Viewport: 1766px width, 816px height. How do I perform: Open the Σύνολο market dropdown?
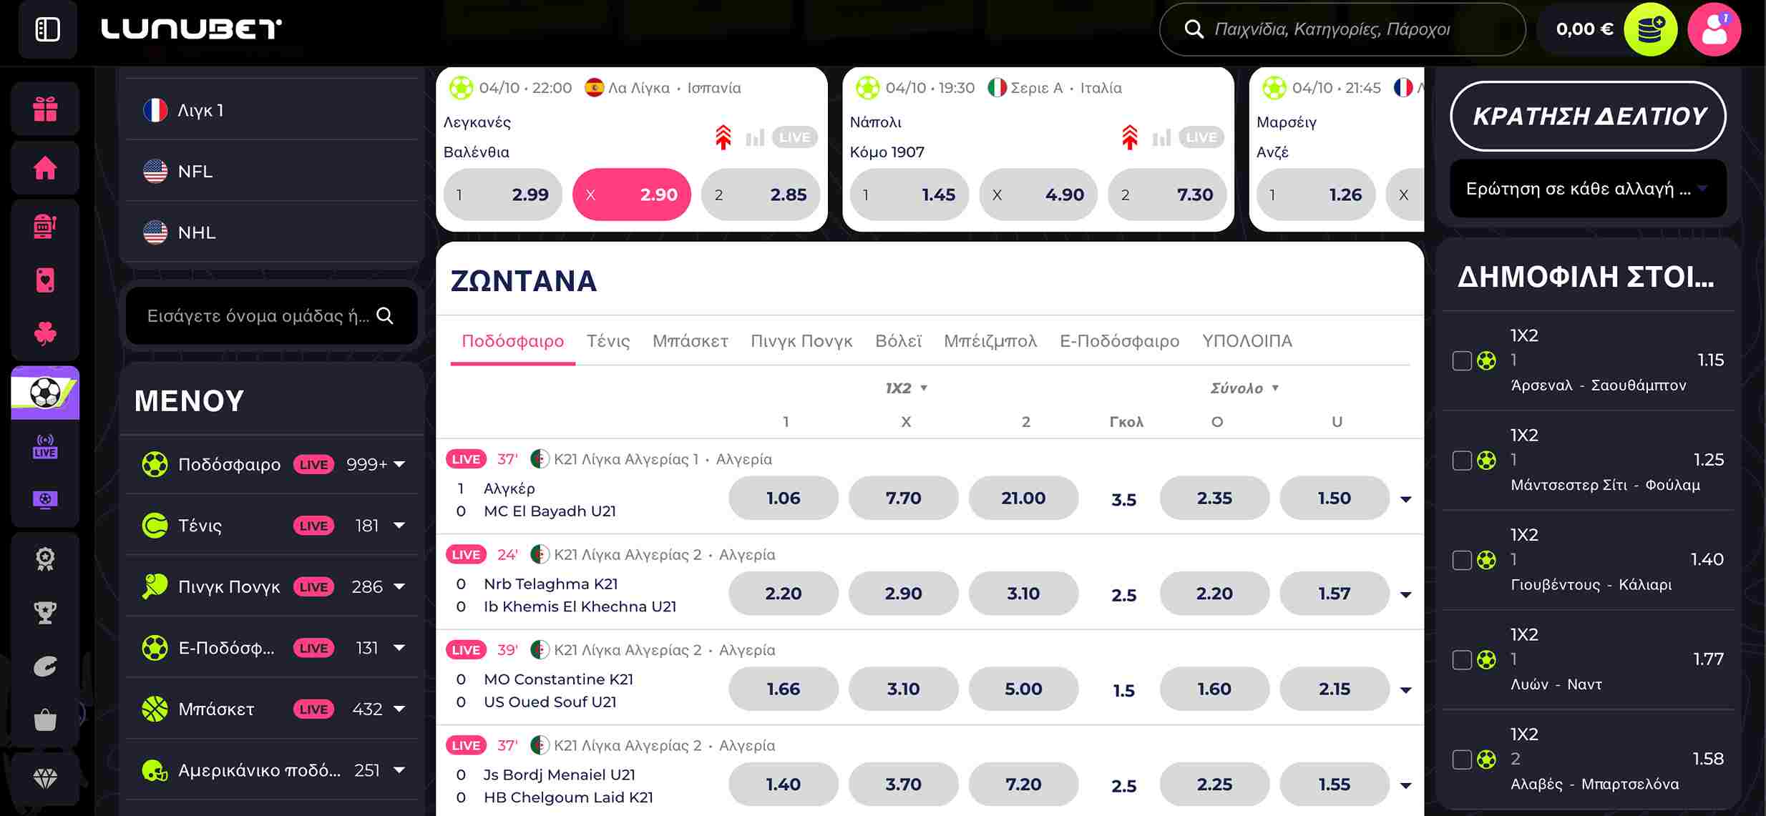pyautogui.click(x=1244, y=388)
